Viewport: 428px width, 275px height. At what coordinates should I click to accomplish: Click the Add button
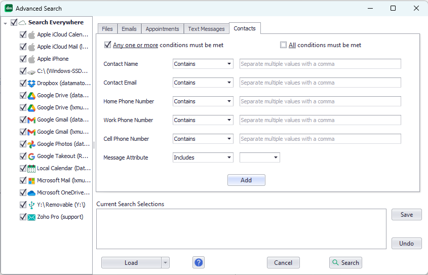pos(246,180)
